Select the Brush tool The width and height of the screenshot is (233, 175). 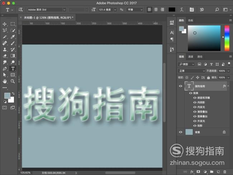(13, 43)
